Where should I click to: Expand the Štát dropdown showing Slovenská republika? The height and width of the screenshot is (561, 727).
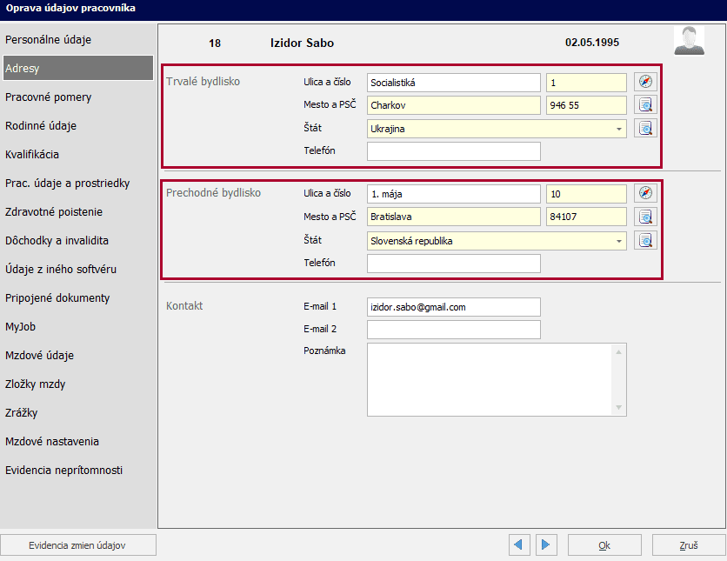coord(619,241)
